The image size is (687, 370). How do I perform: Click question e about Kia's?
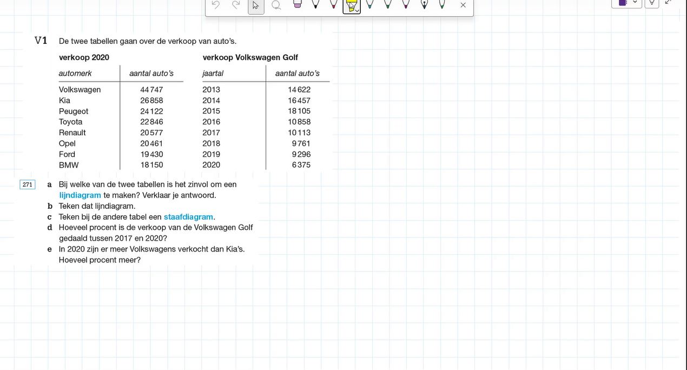152,255
